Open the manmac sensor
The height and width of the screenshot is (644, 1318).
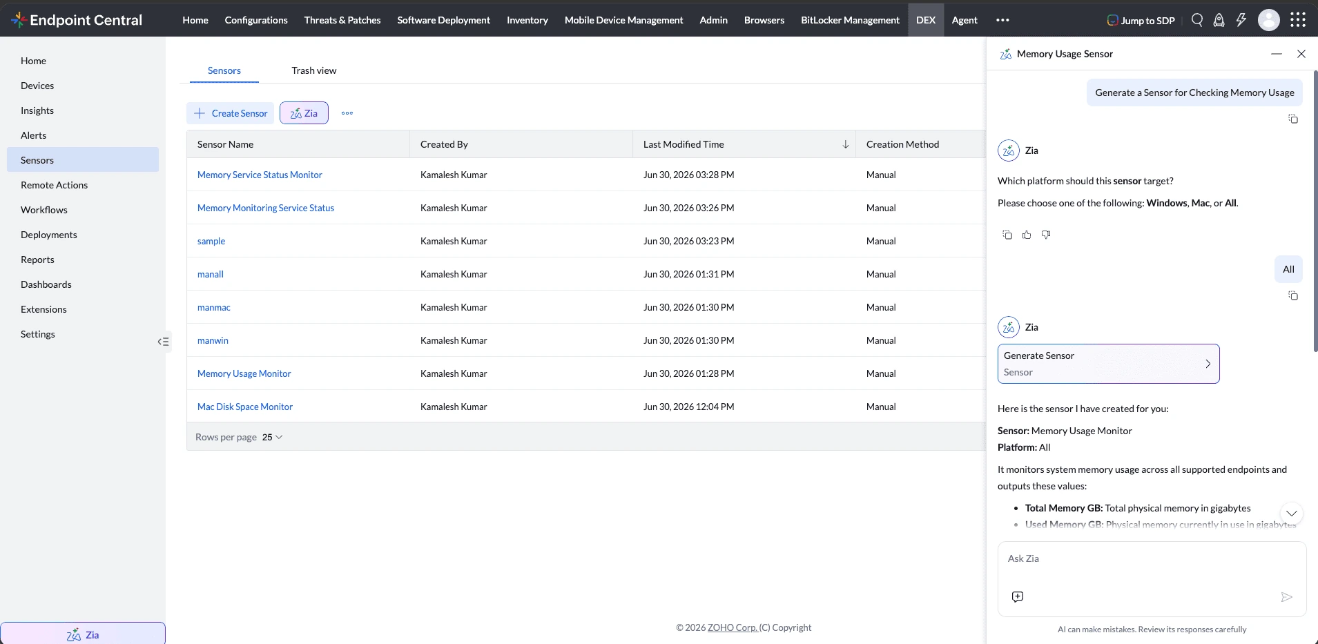pos(214,307)
